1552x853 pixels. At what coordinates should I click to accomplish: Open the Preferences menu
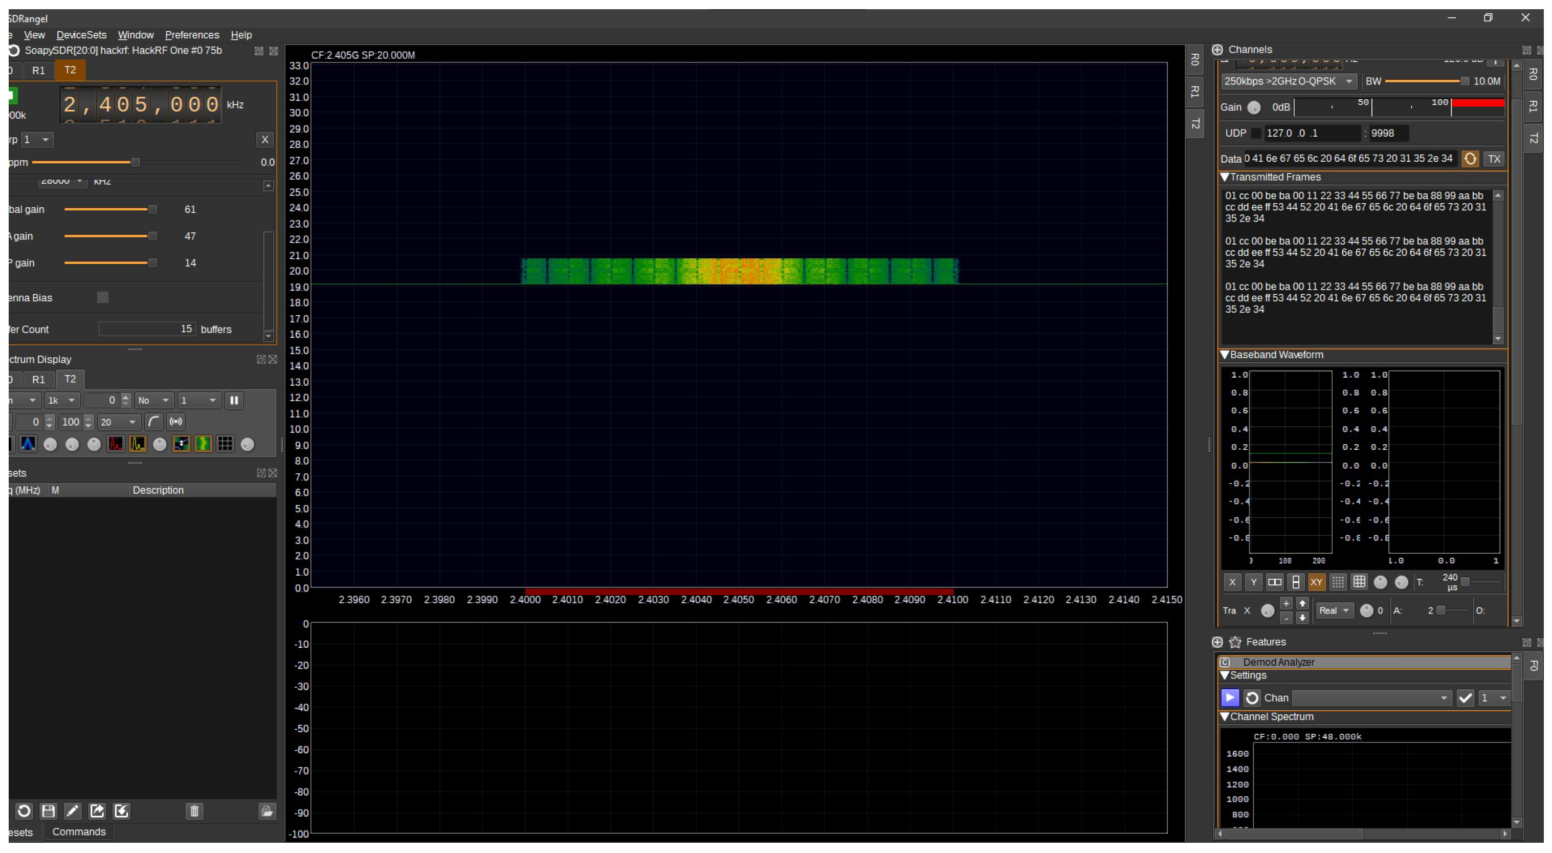(192, 35)
